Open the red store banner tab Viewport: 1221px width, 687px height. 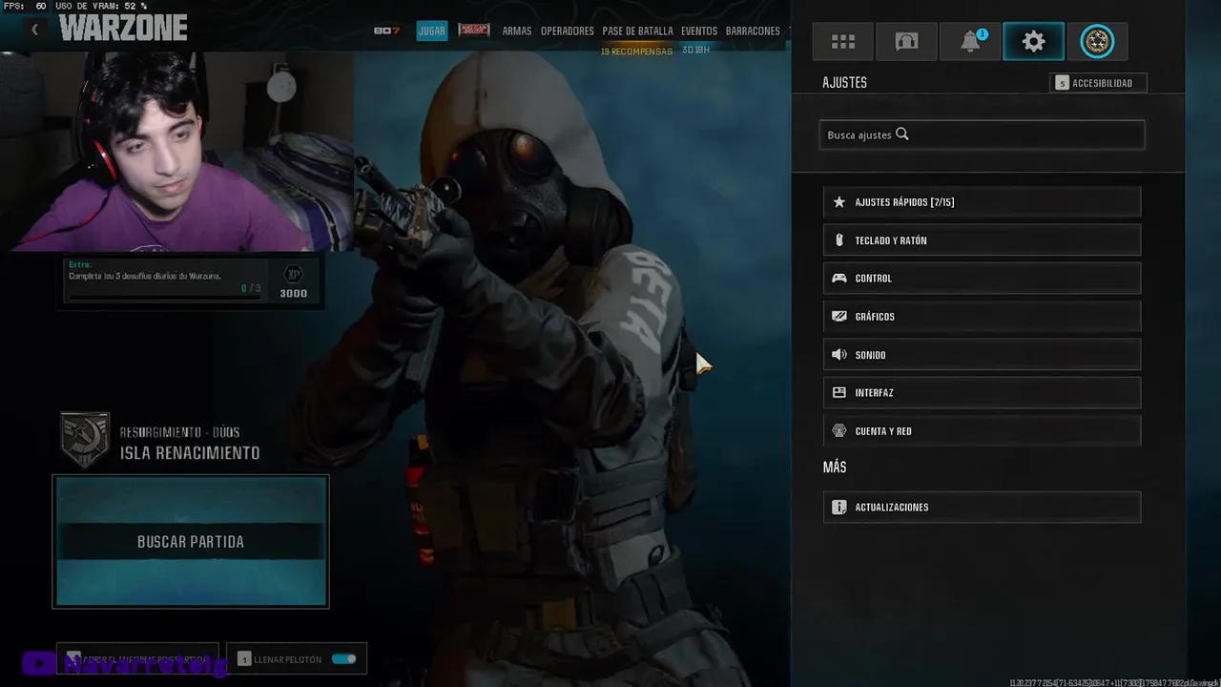474,31
